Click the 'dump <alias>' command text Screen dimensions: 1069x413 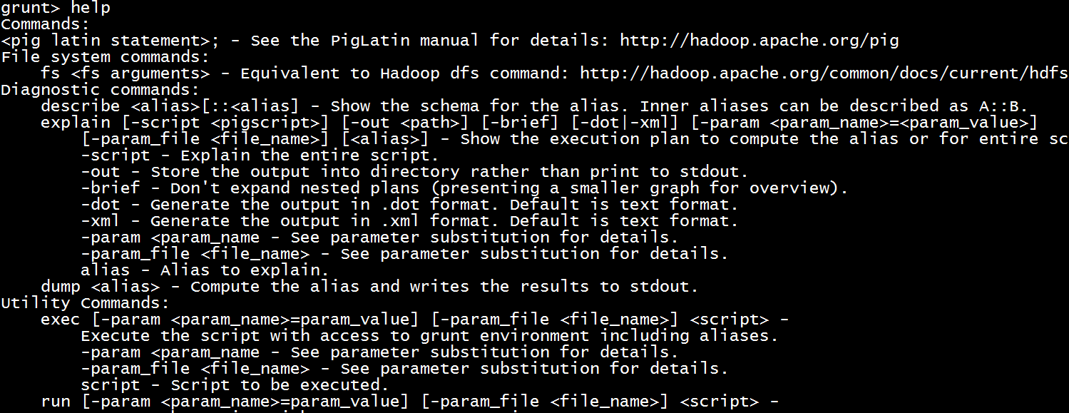(x=101, y=287)
